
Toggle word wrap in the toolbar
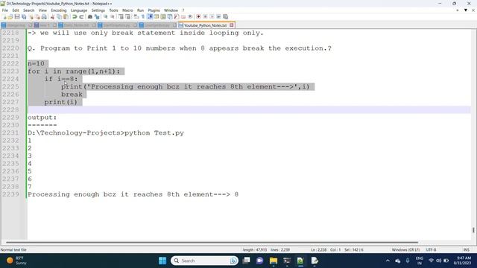[x=136, y=16]
